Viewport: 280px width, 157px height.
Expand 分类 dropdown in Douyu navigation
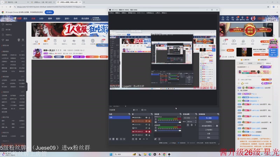[x=41, y=18]
